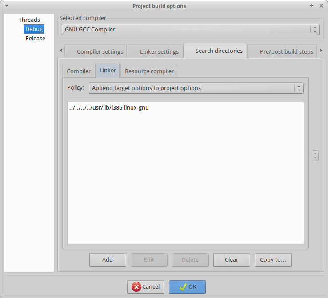
Task: Close the Project build options dialog
Action: pyautogui.click(x=321, y=6)
